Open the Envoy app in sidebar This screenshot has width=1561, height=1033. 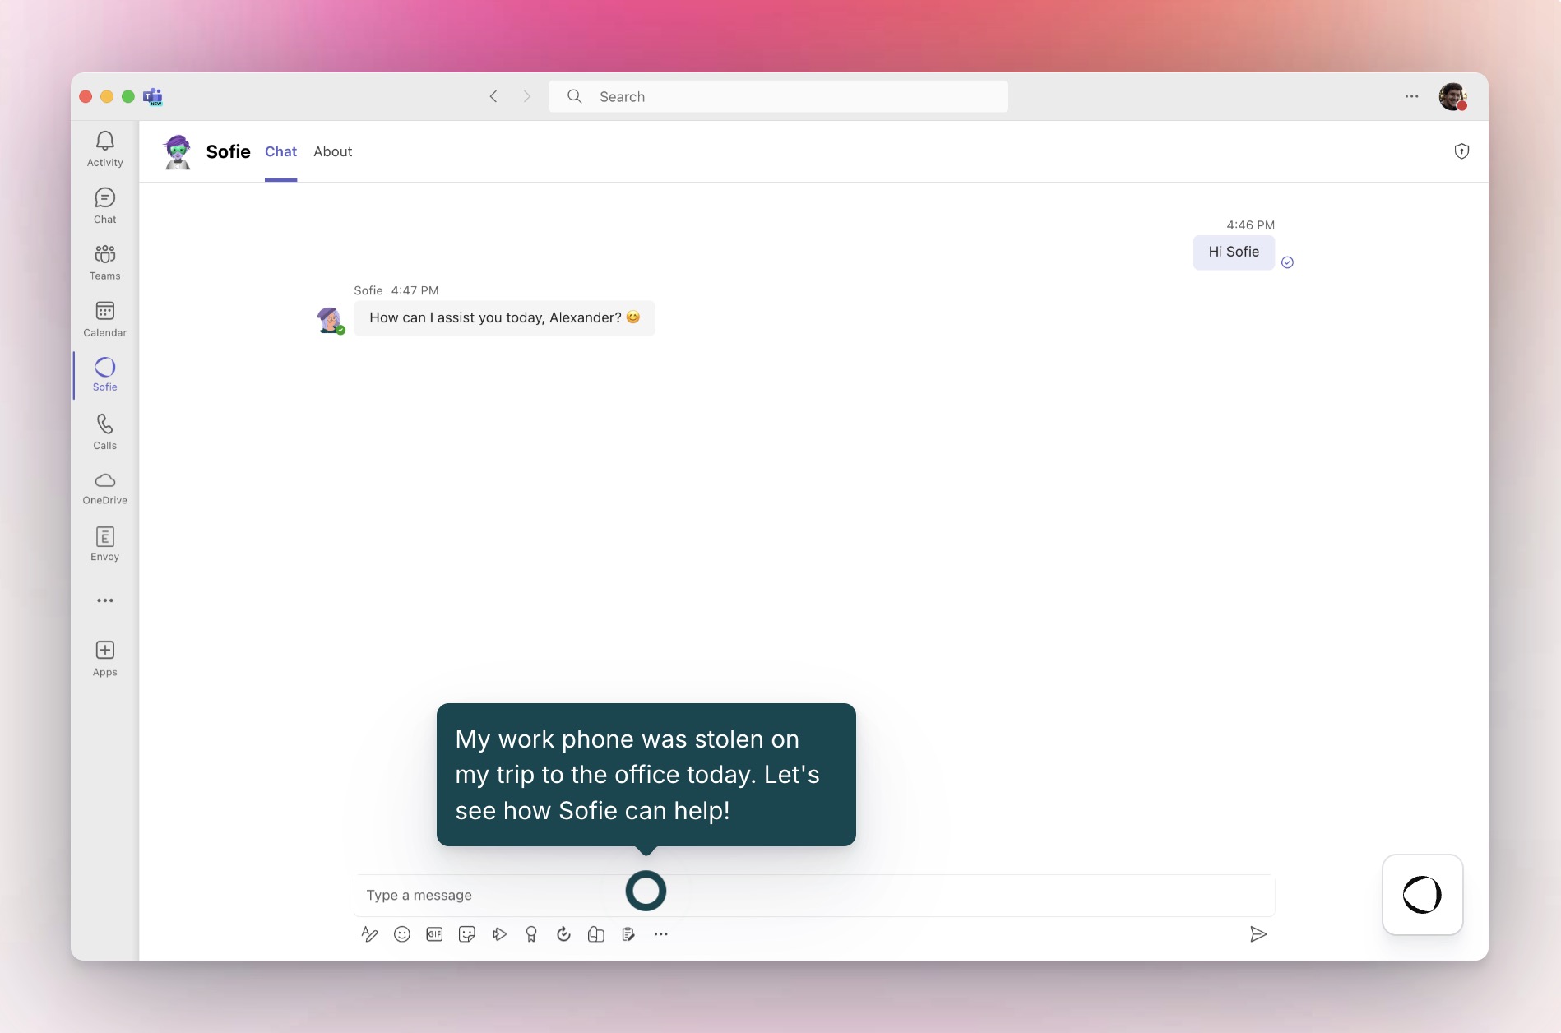click(104, 544)
